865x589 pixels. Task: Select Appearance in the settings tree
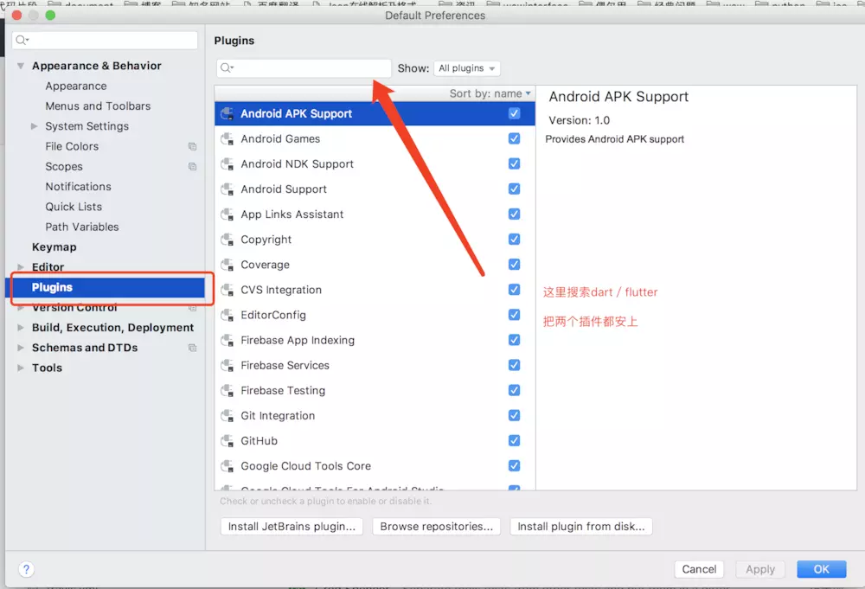click(x=76, y=86)
